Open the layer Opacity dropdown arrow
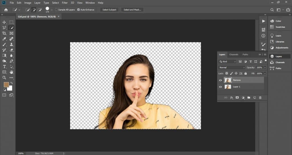 265,67
